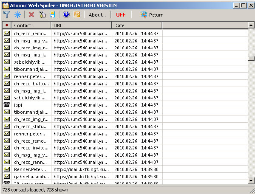Click envelope icon of Renner.Peter... row

(x=7, y=169)
